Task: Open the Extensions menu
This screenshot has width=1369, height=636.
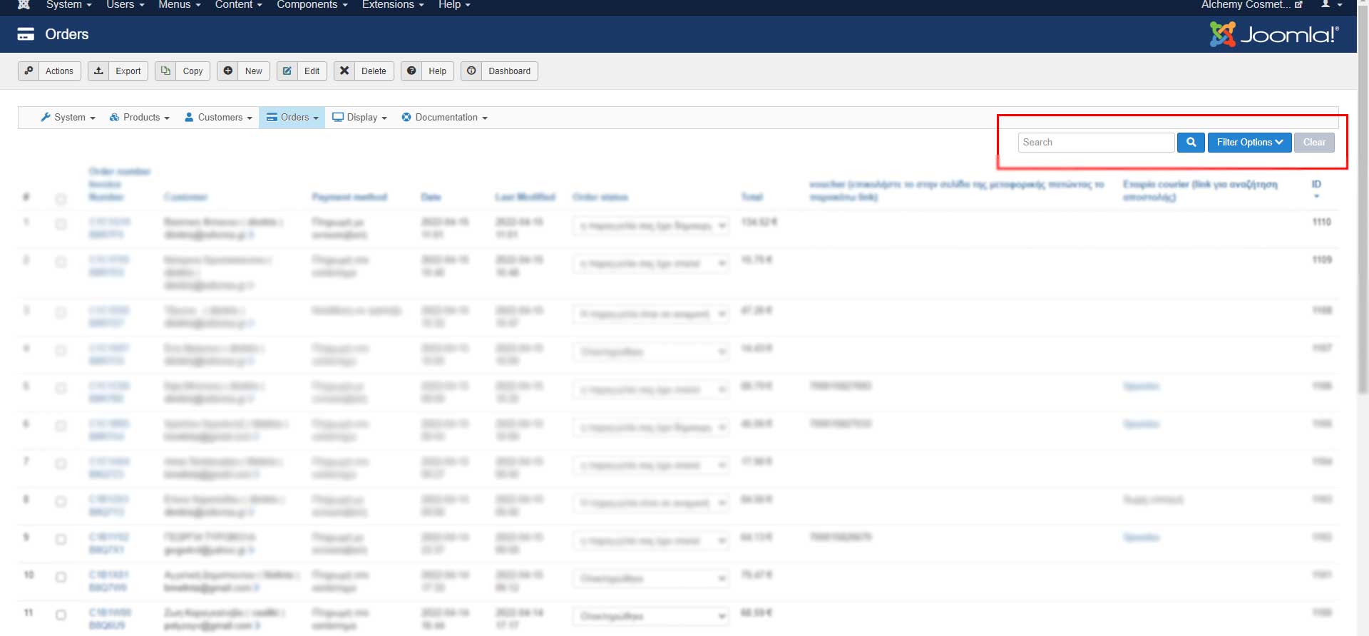Action: (393, 5)
